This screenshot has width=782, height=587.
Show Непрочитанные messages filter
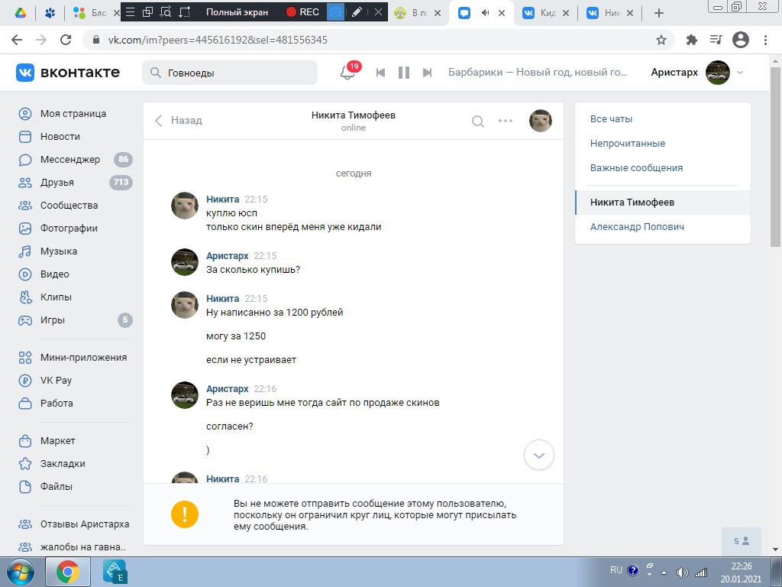click(628, 144)
